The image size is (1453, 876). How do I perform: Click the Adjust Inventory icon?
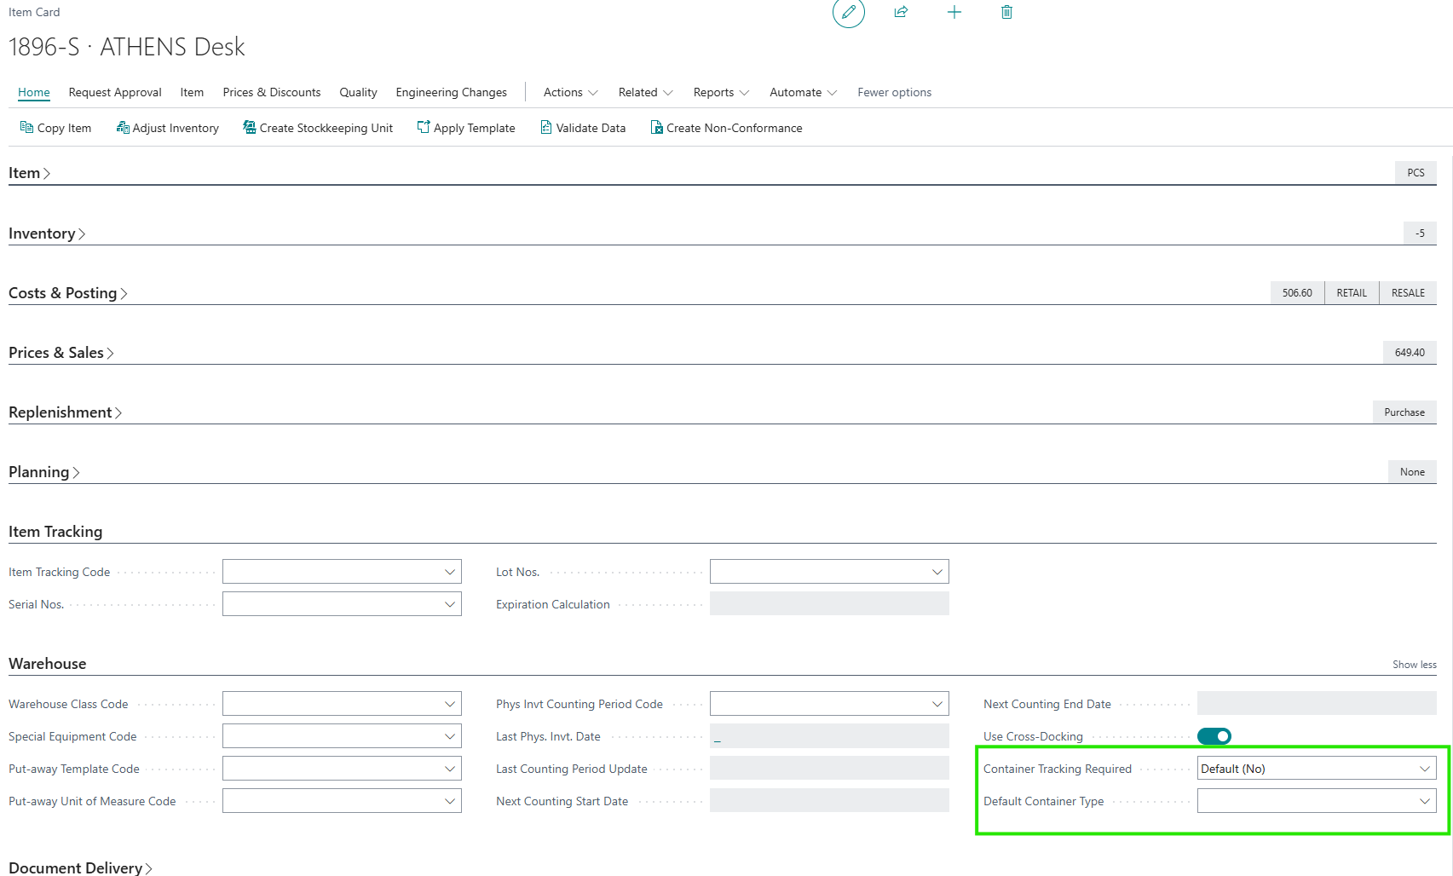(123, 128)
